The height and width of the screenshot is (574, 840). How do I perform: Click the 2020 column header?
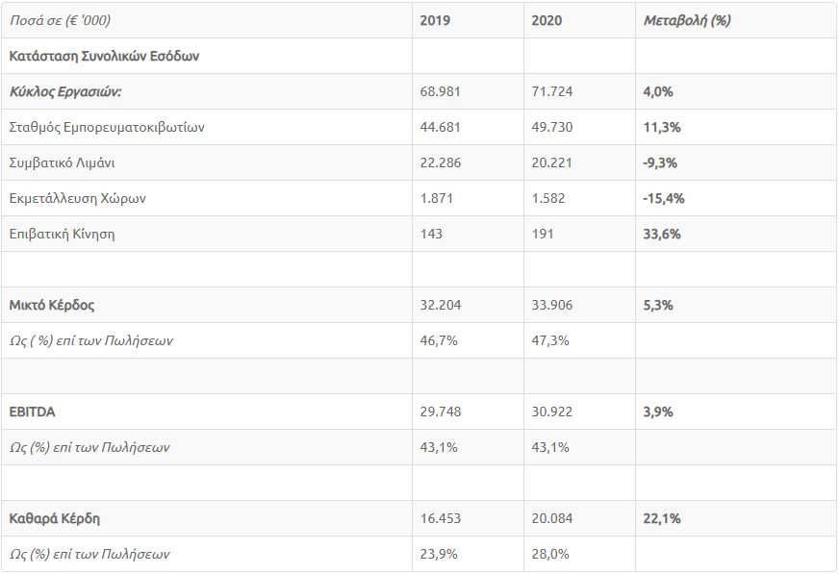(547, 20)
